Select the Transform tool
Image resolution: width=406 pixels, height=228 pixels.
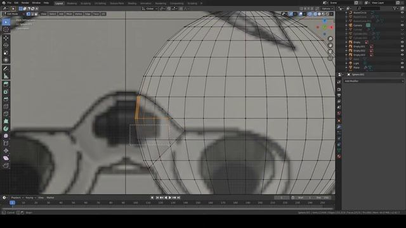(x=6, y=60)
